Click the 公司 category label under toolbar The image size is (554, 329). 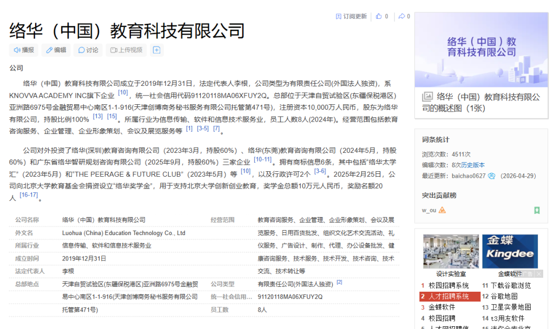(x=16, y=68)
